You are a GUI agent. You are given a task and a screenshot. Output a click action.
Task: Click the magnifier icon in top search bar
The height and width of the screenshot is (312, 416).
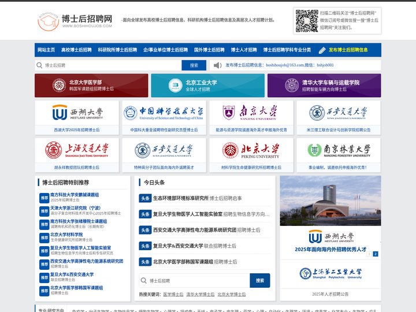pyautogui.click(x=39, y=65)
